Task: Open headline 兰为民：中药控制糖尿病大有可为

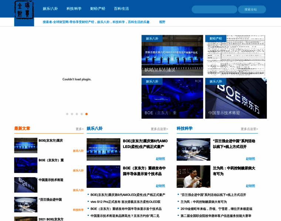Action: 234,171
